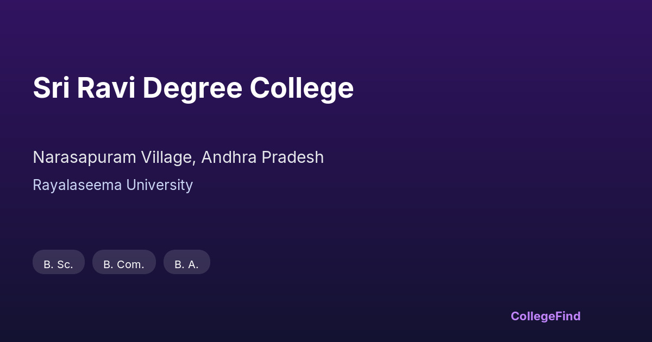Click the word College in the main heading

[302, 88]
